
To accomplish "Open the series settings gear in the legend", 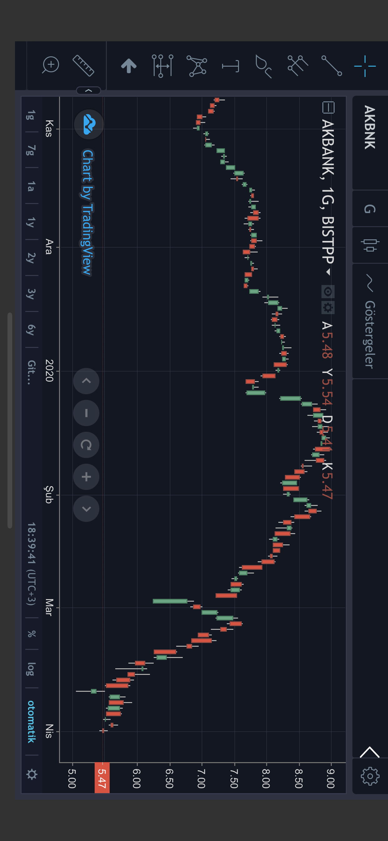I will coord(328,308).
